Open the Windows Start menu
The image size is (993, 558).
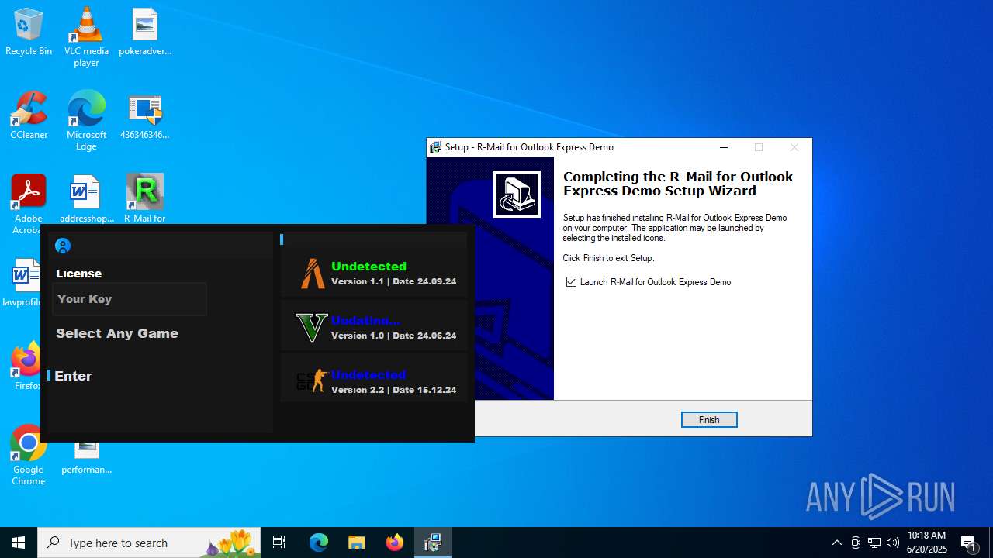(19, 542)
